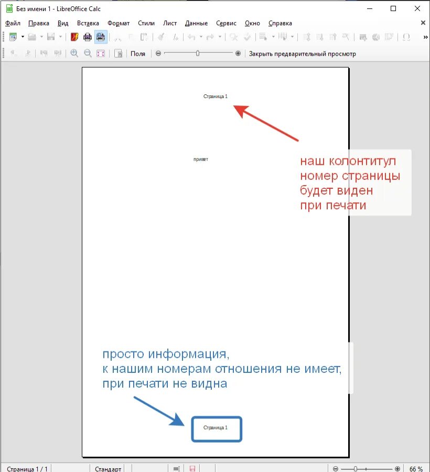The width and height of the screenshot is (430, 472).
Task: Click the Insert Rows icon
Action: pyautogui.click(x=263, y=37)
